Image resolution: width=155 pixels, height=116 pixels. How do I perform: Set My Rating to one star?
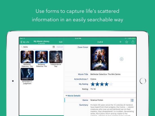tap(93, 84)
